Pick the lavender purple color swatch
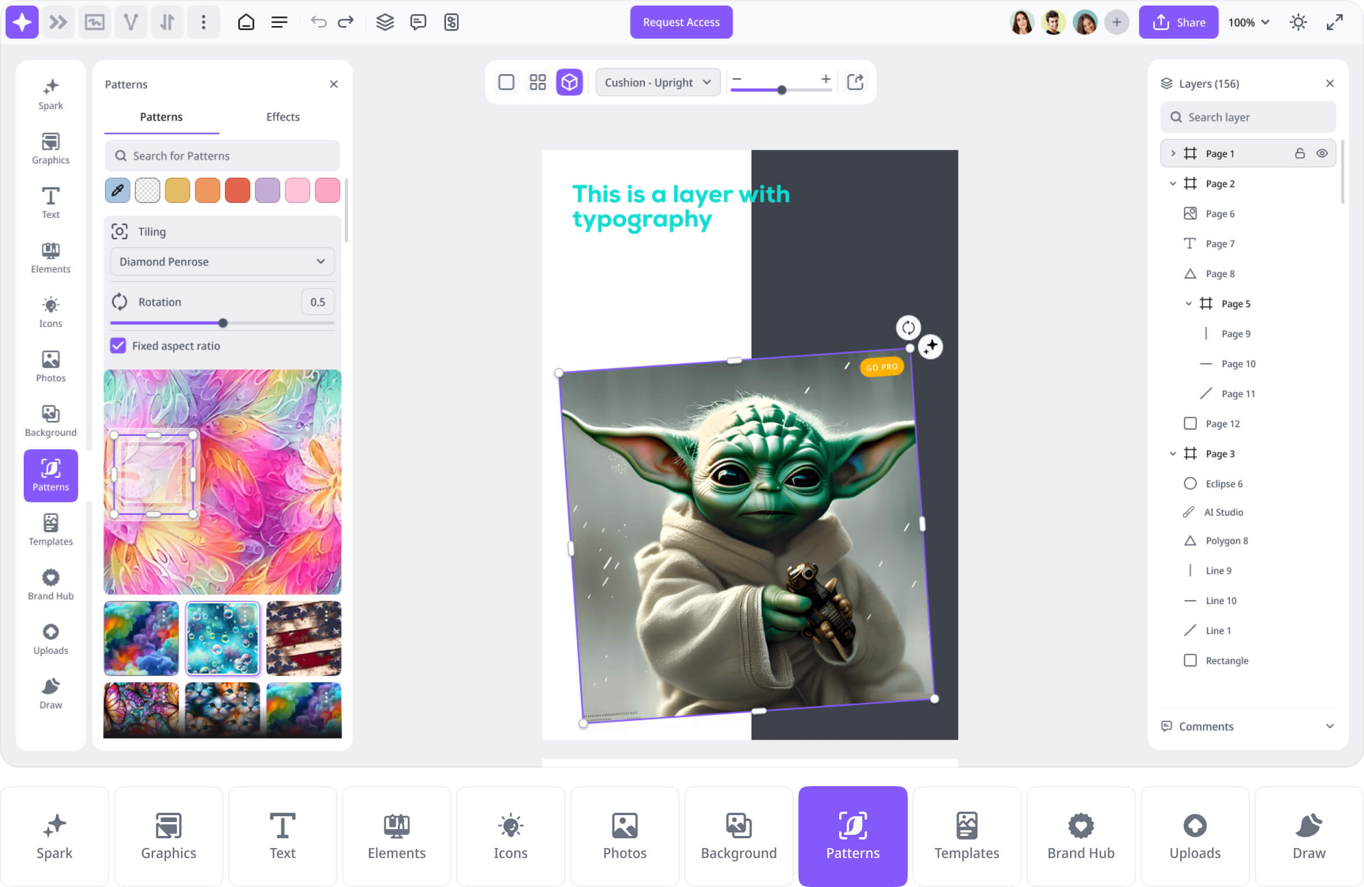This screenshot has height=887, width=1364. [267, 190]
